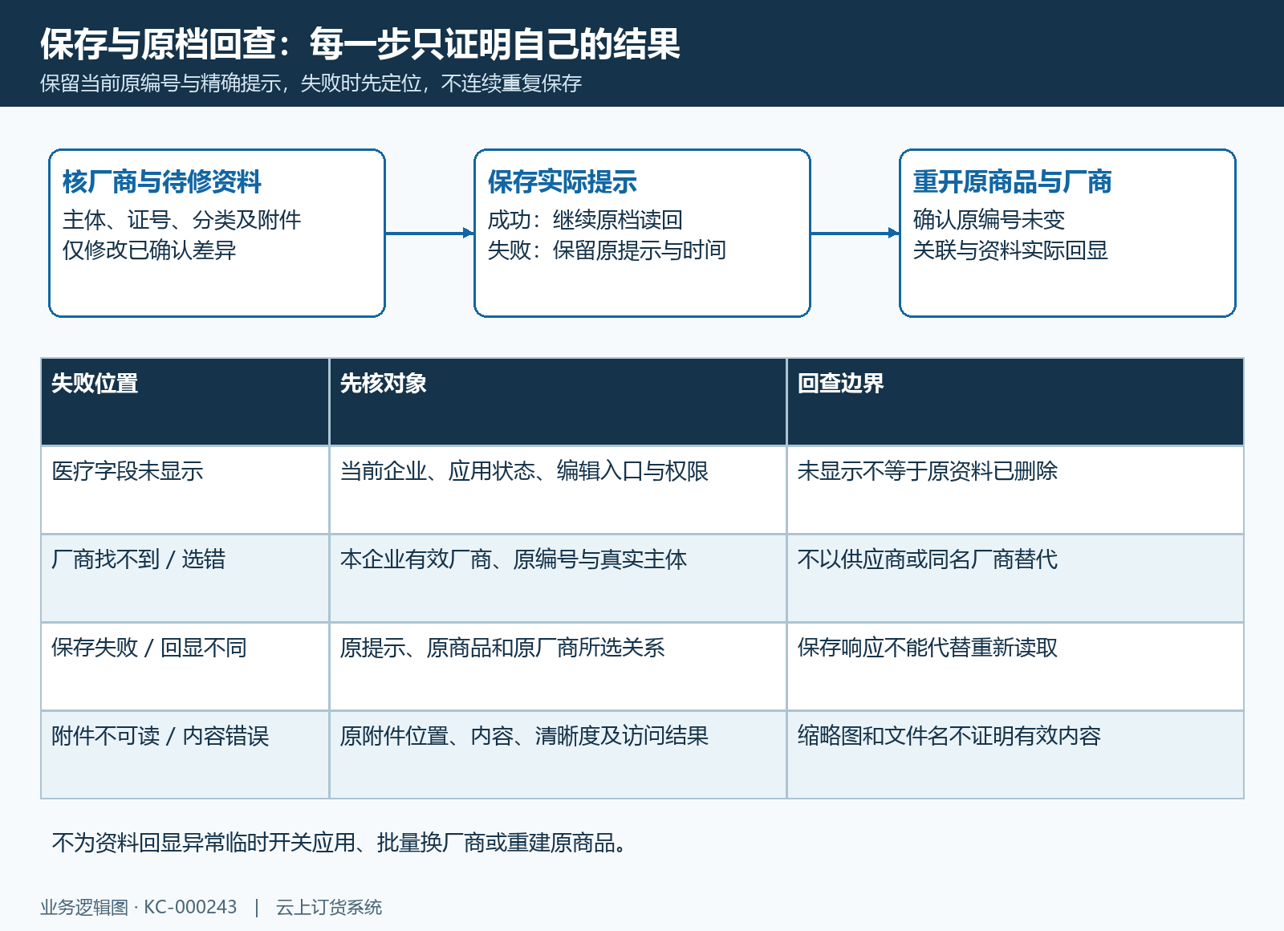Click cell 当前企业、应用状态、编辑入口与权限
This screenshot has width=1284, height=931.
pyautogui.click(x=558, y=490)
